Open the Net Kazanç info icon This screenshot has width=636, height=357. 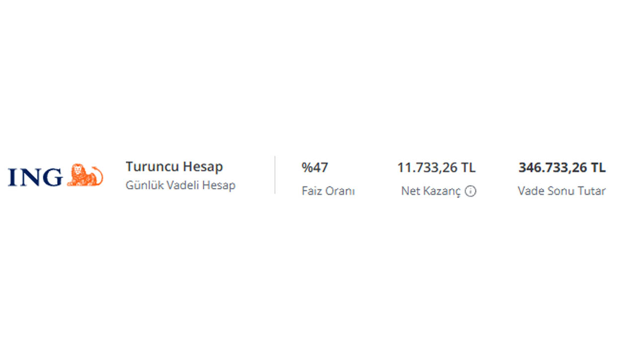tap(471, 191)
